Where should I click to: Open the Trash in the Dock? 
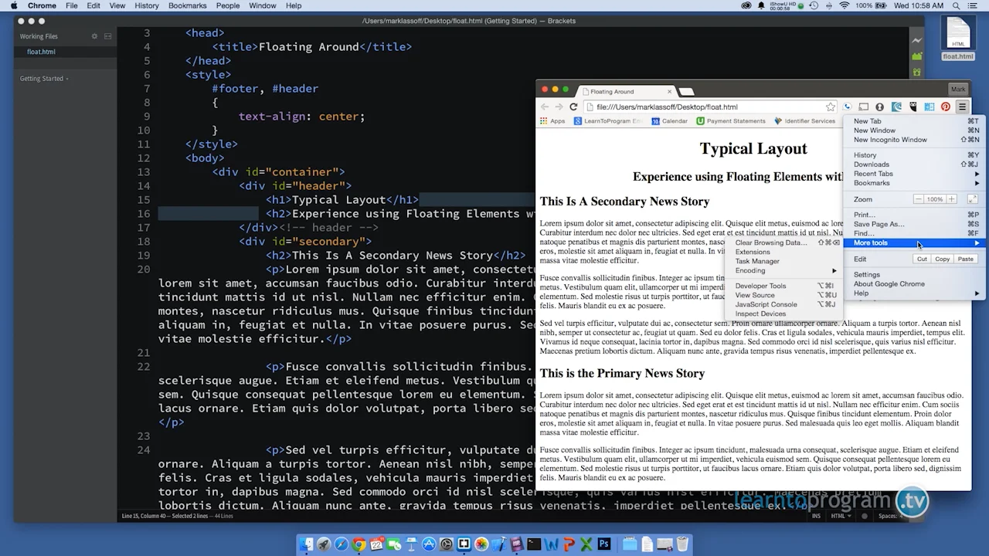click(682, 544)
